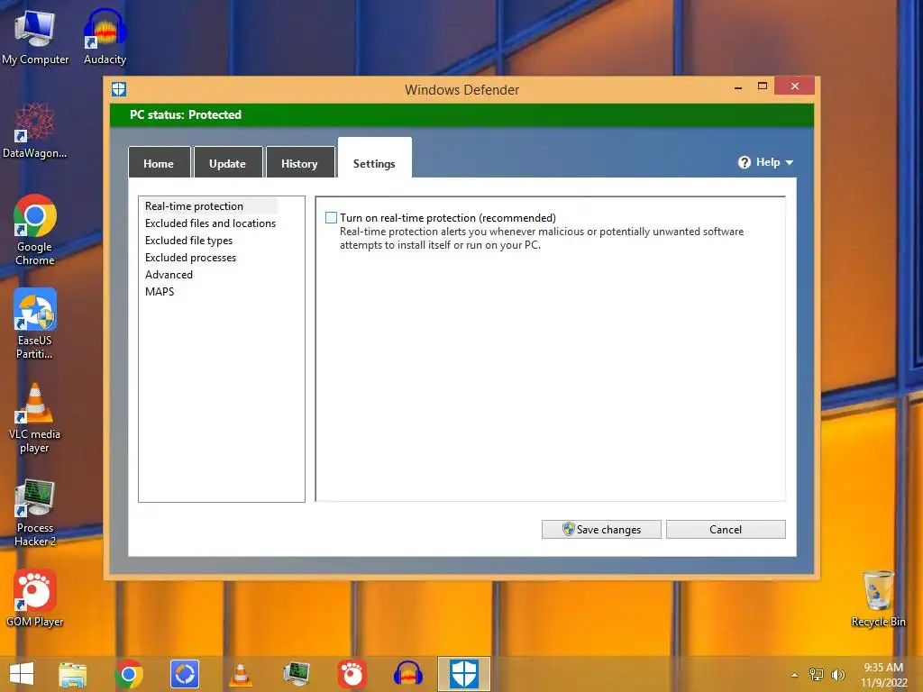Viewport: 923px width, 692px height.
Task: Click the Cancel button
Action: click(726, 529)
